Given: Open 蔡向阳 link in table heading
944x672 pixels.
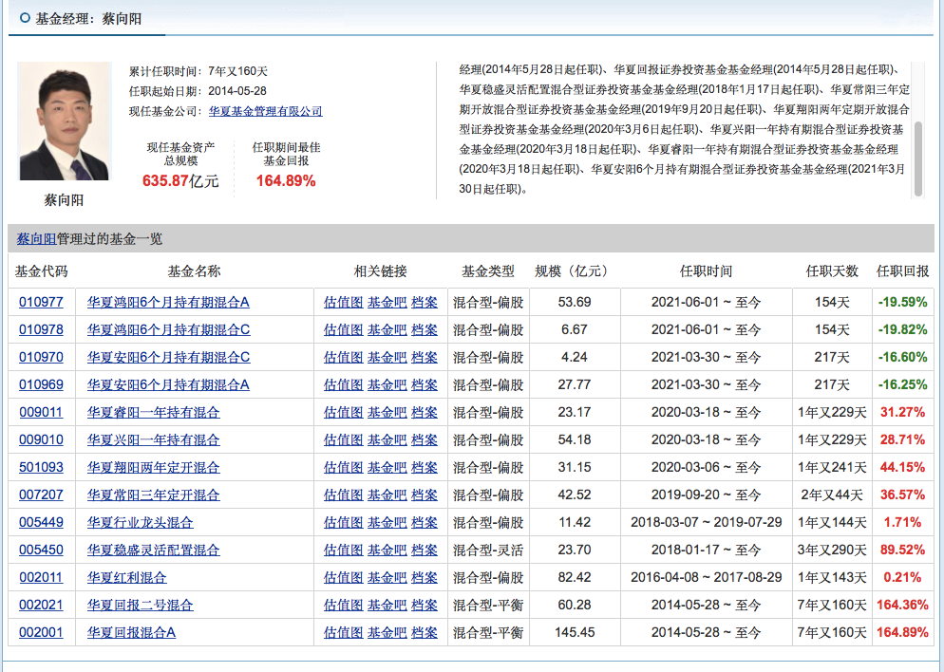Looking at the screenshot, I should click(x=36, y=239).
